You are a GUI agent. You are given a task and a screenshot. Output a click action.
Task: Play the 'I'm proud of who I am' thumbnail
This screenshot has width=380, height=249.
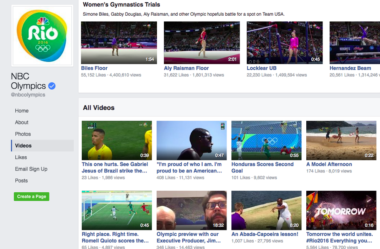pyautogui.click(x=192, y=140)
